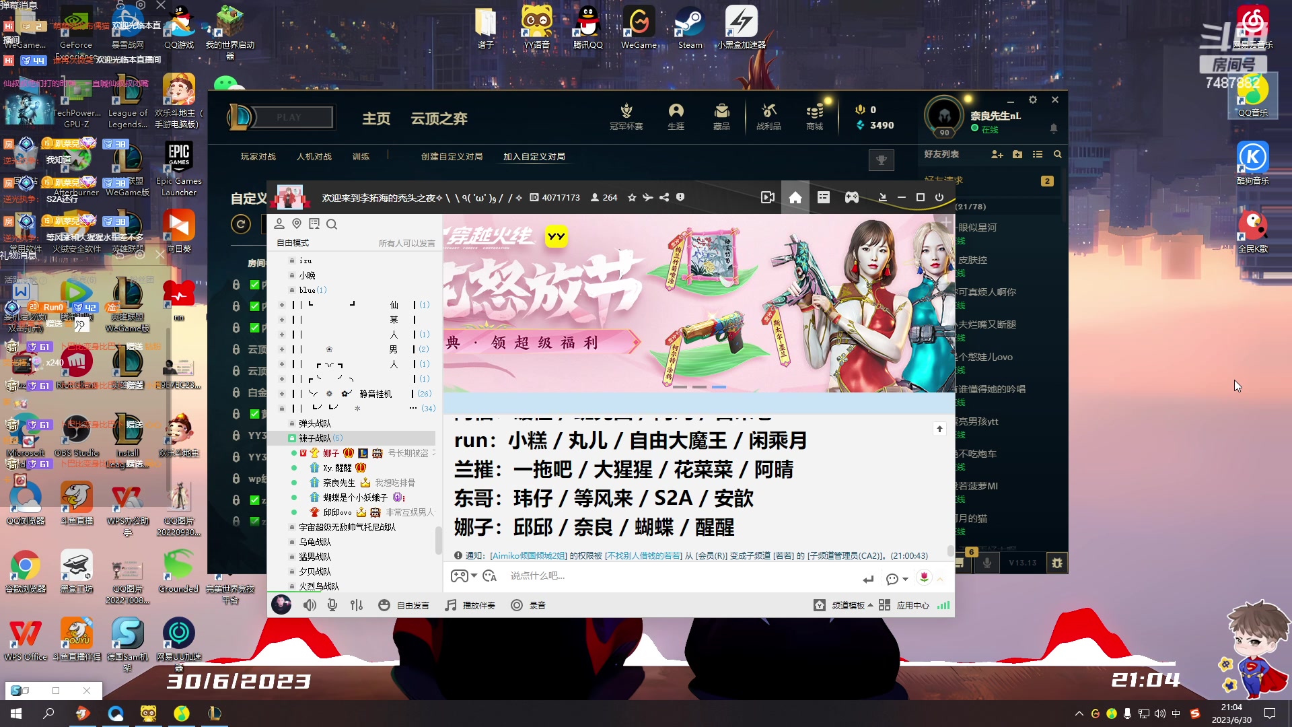Viewport: 1292px width, 727px height.
Task: Select 训练 training tab in LoL
Action: click(x=361, y=156)
